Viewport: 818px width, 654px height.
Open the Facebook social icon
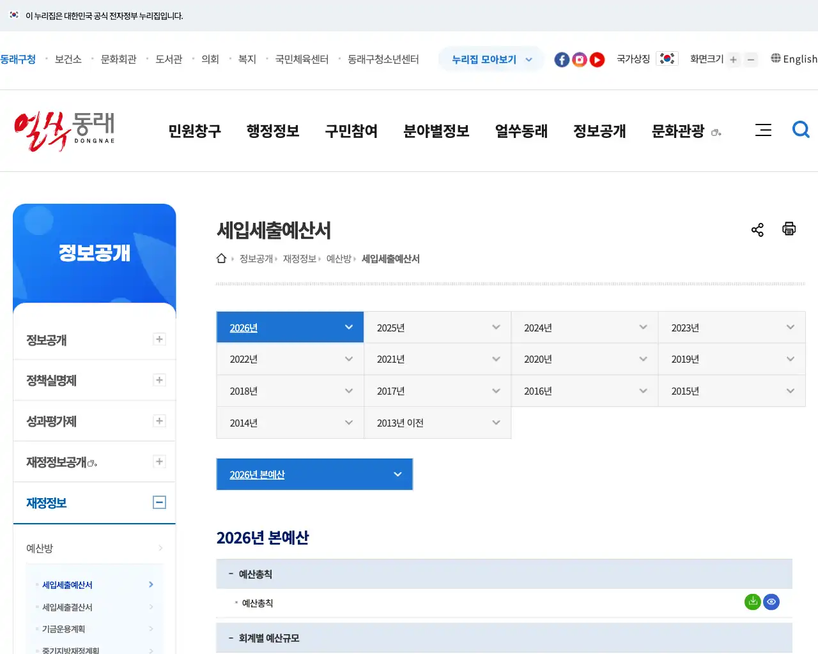[562, 59]
